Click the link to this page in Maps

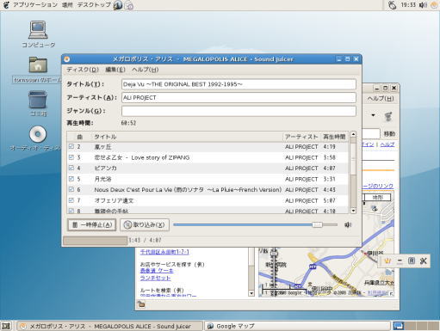tap(378, 186)
